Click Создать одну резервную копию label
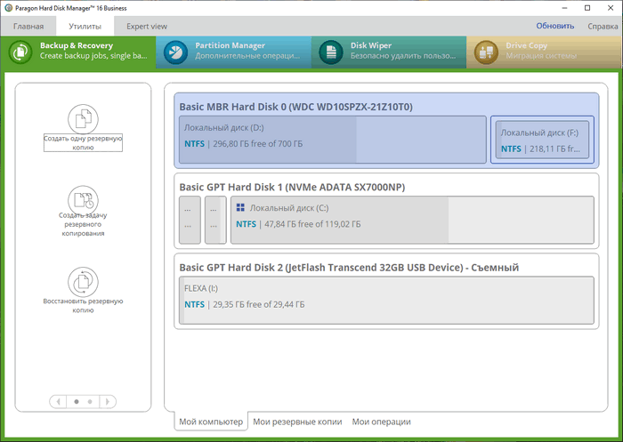This screenshot has width=623, height=442. [x=83, y=142]
